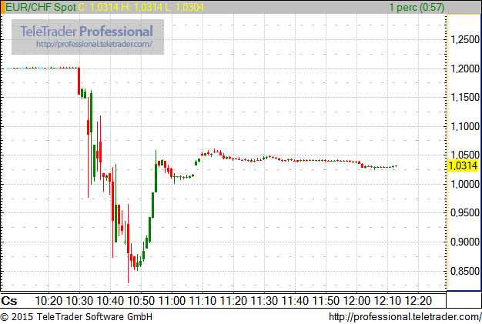Select the 2015 TeleTrader Software GmbH copyright text
The height and width of the screenshot is (324, 482).
(x=76, y=316)
